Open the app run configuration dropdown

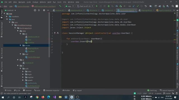tap(69, 6)
